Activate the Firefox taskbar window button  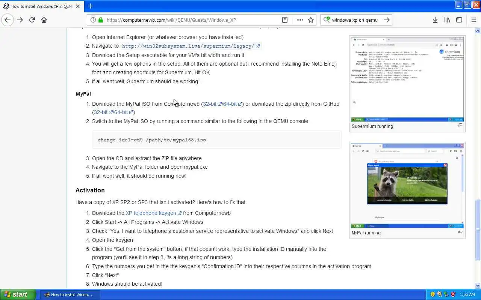pos(70,295)
